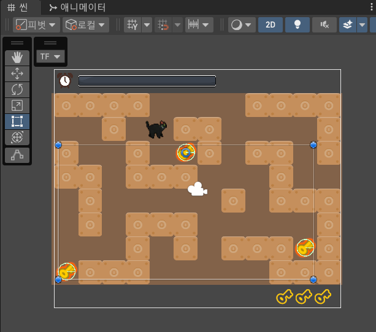
Task: Select the Rotate tool
Action: click(17, 89)
